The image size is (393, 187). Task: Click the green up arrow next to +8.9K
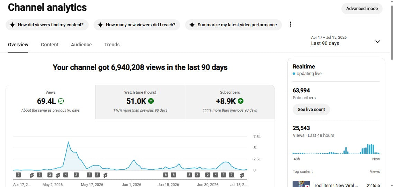[241, 101]
